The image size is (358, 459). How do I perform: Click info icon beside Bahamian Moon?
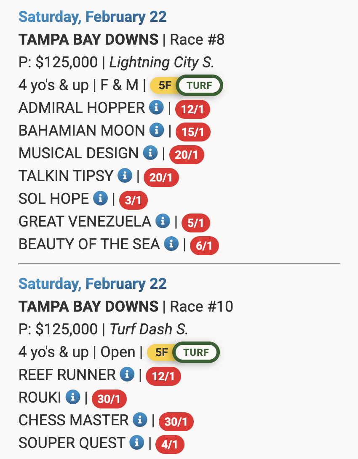click(157, 130)
